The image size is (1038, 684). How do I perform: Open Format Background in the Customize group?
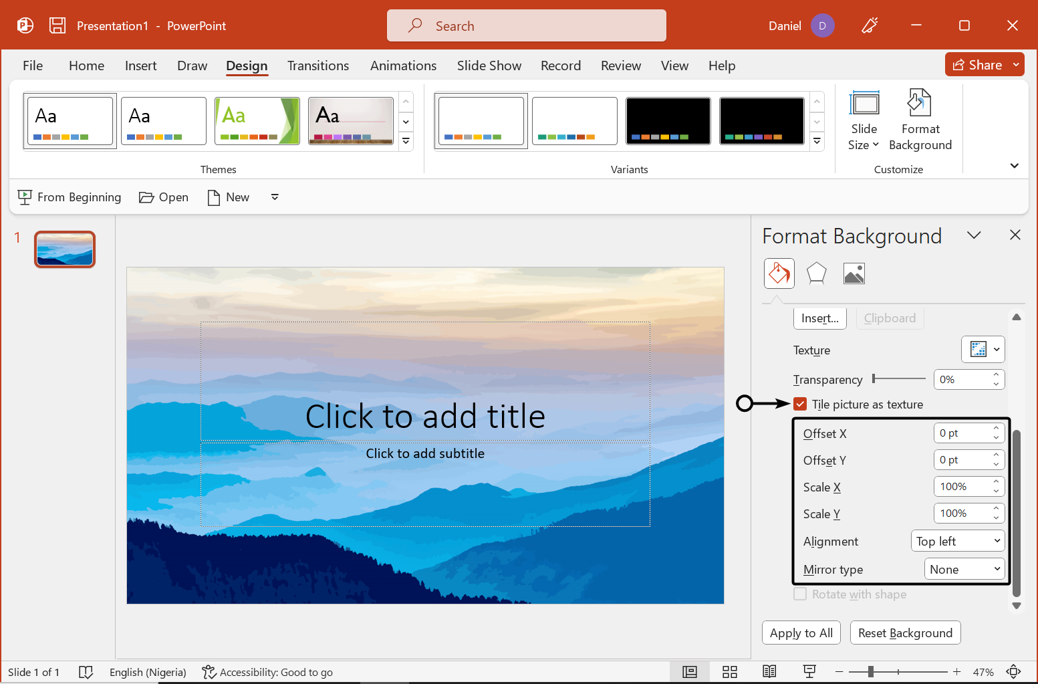[x=920, y=120]
